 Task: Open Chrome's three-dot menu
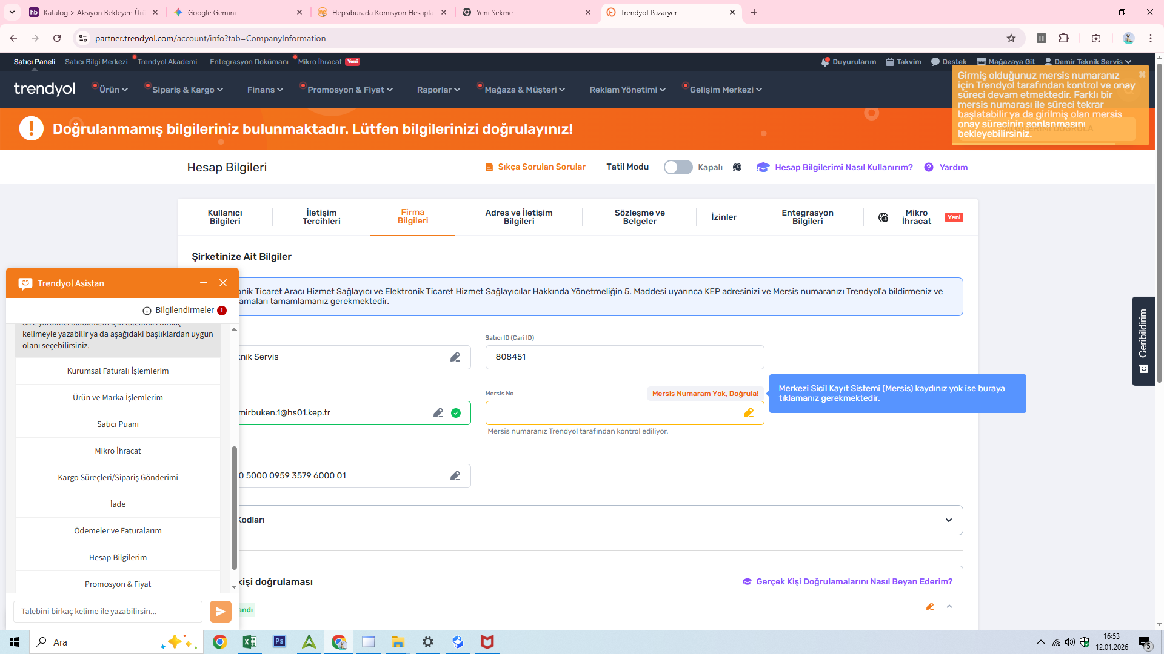[x=1151, y=38]
